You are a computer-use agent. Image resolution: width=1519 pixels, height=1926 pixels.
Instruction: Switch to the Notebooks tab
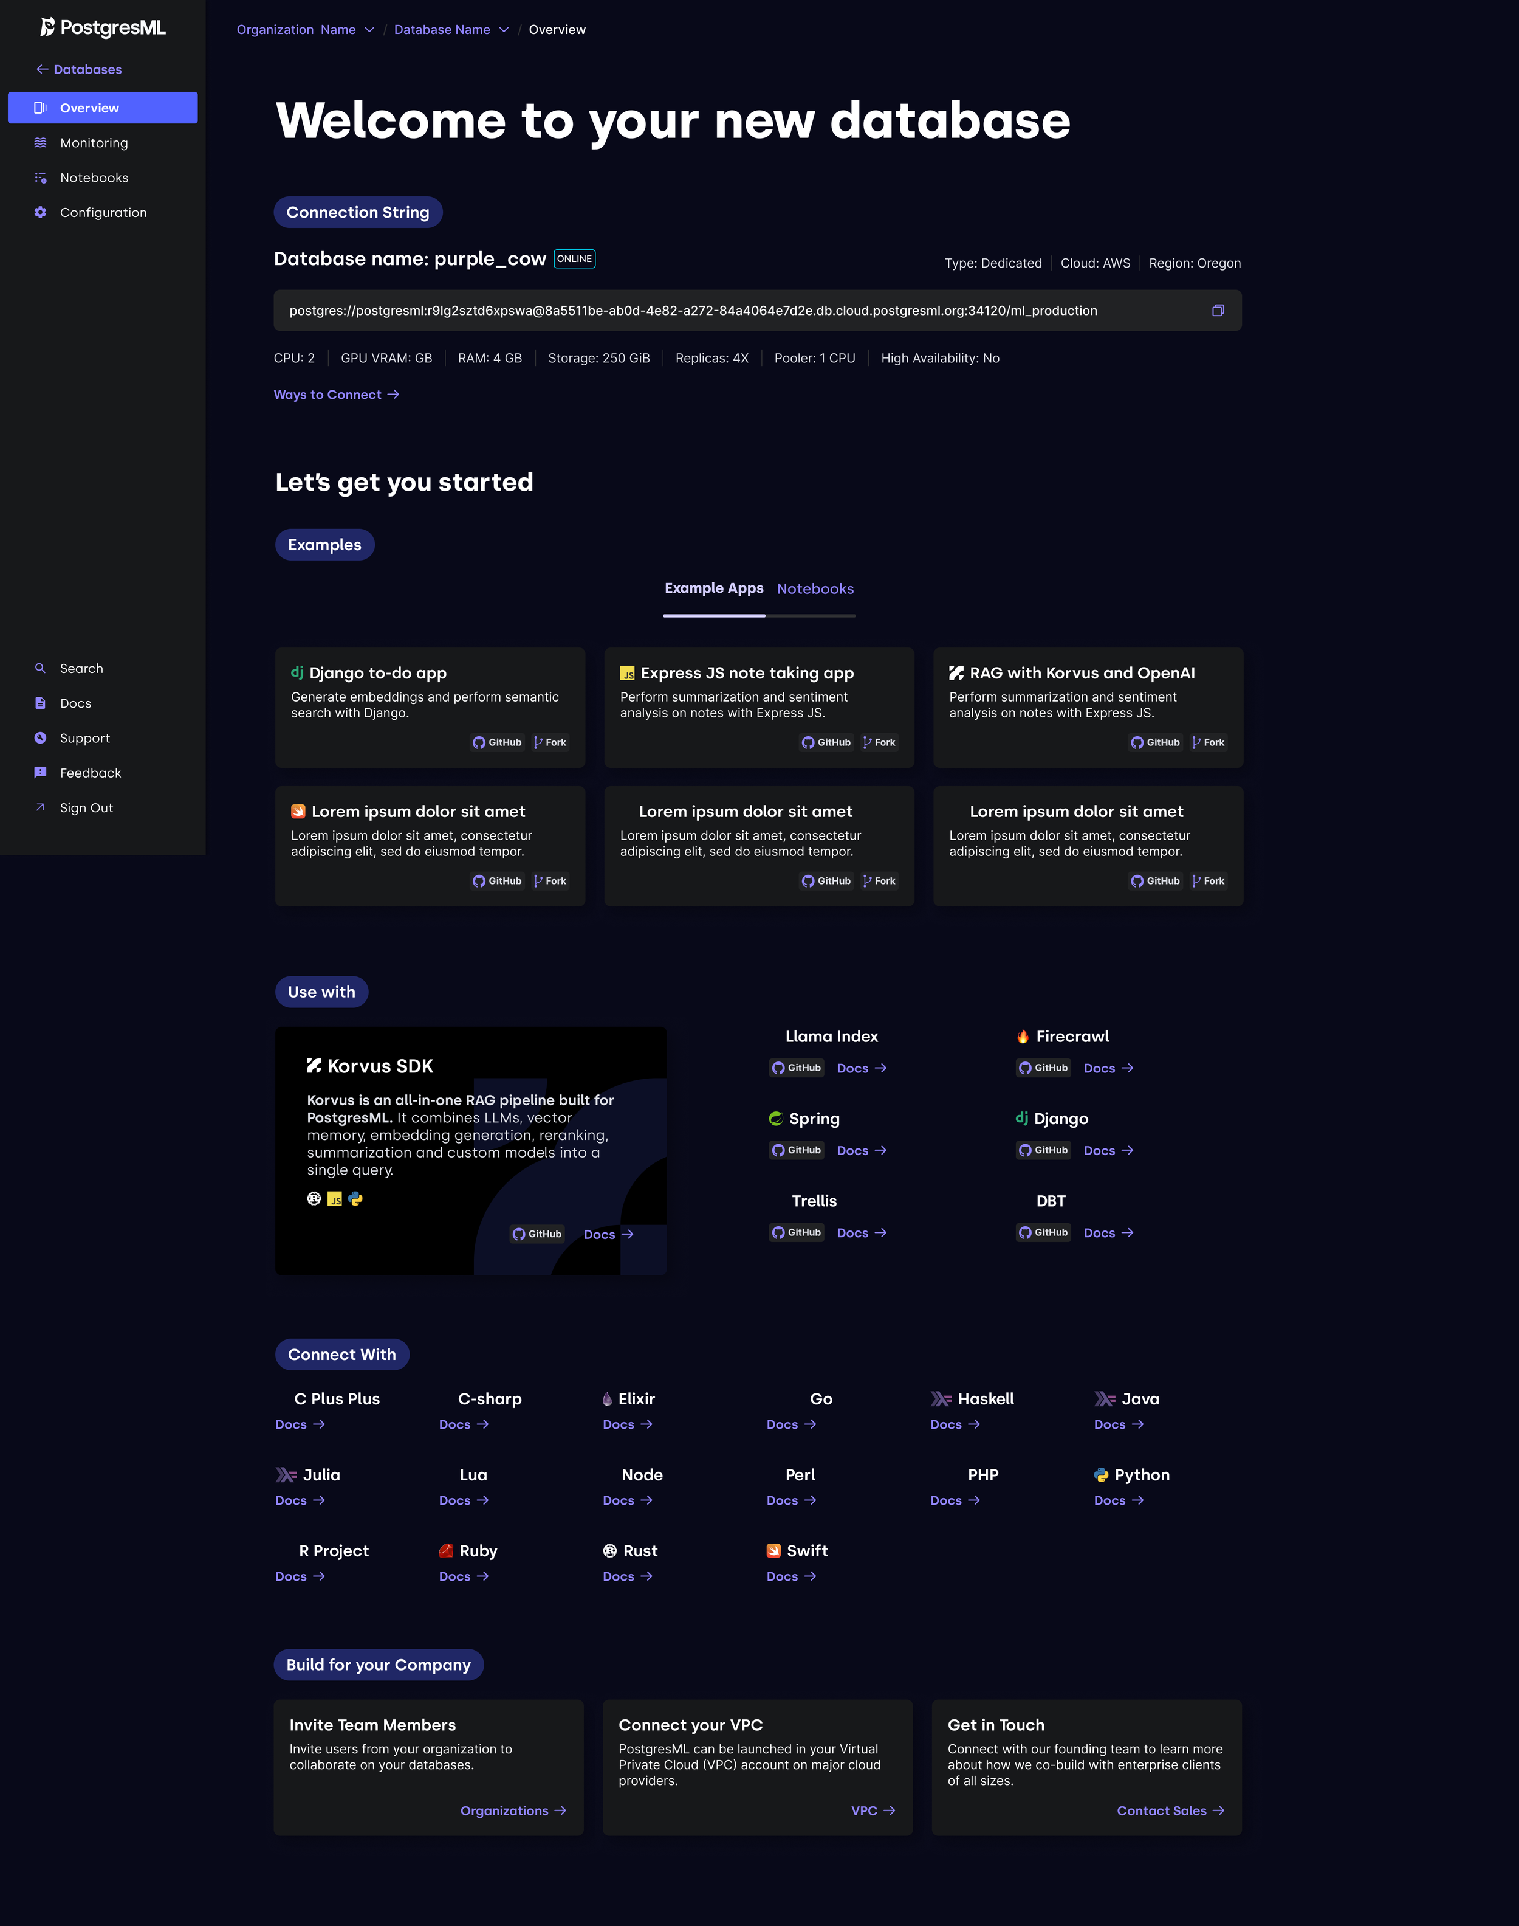[x=815, y=589]
